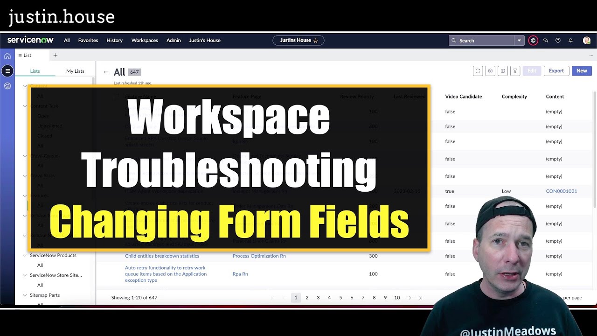Sort by Video Candidate column header
Viewport: 597px width, 336px height.
click(463, 97)
